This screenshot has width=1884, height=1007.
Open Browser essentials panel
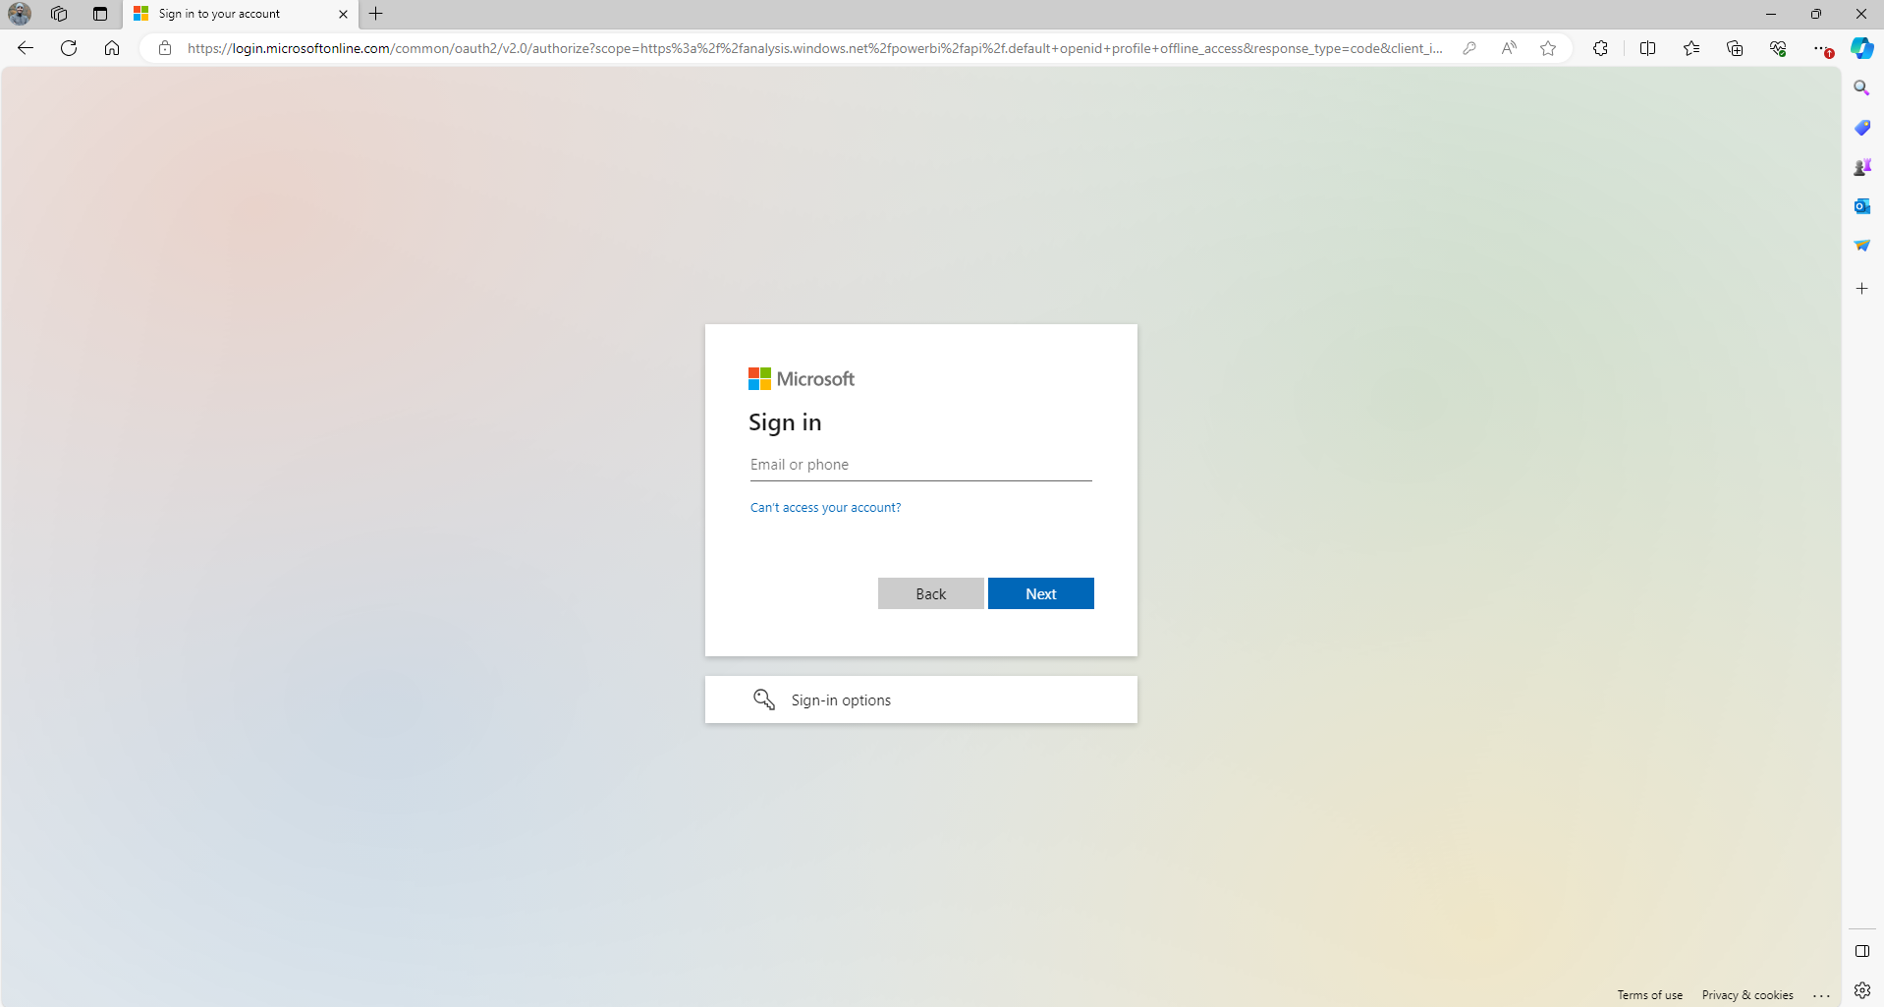click(1778, 47)
